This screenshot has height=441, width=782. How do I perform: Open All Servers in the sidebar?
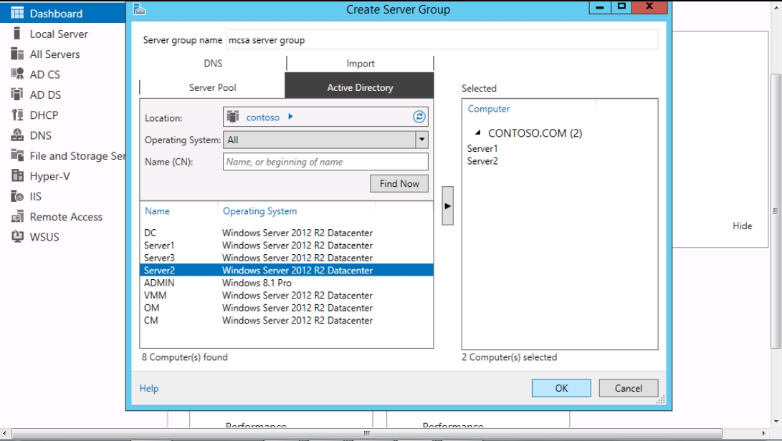pyautogui.click(x=55, y=54)
